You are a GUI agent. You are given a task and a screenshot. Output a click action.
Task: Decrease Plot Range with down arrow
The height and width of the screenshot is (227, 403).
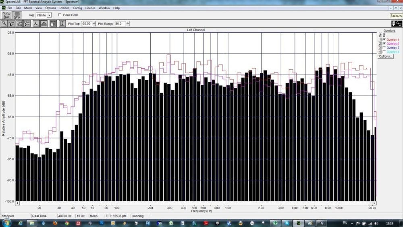(128, 25)
